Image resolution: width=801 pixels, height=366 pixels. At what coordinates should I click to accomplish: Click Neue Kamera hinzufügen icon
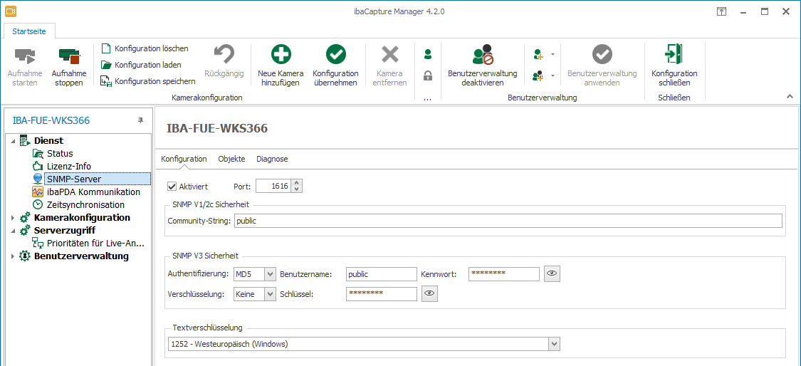tap(281, 56)
